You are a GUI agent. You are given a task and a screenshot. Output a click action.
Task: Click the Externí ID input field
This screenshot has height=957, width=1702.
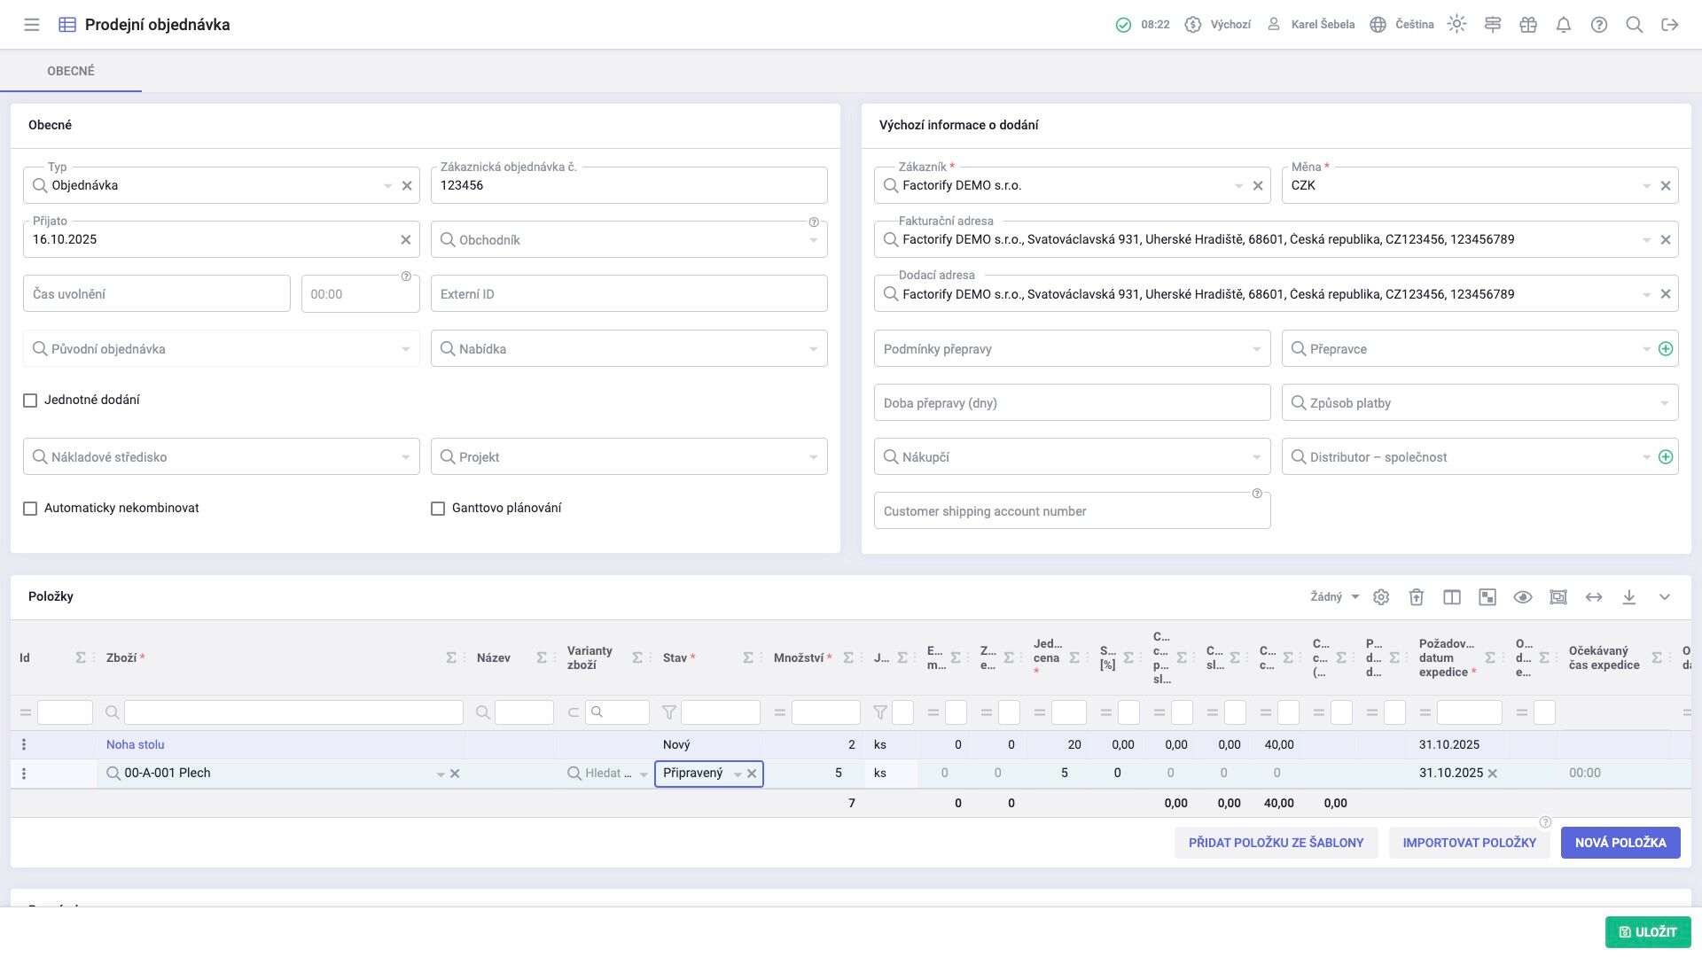click(628, 294)
